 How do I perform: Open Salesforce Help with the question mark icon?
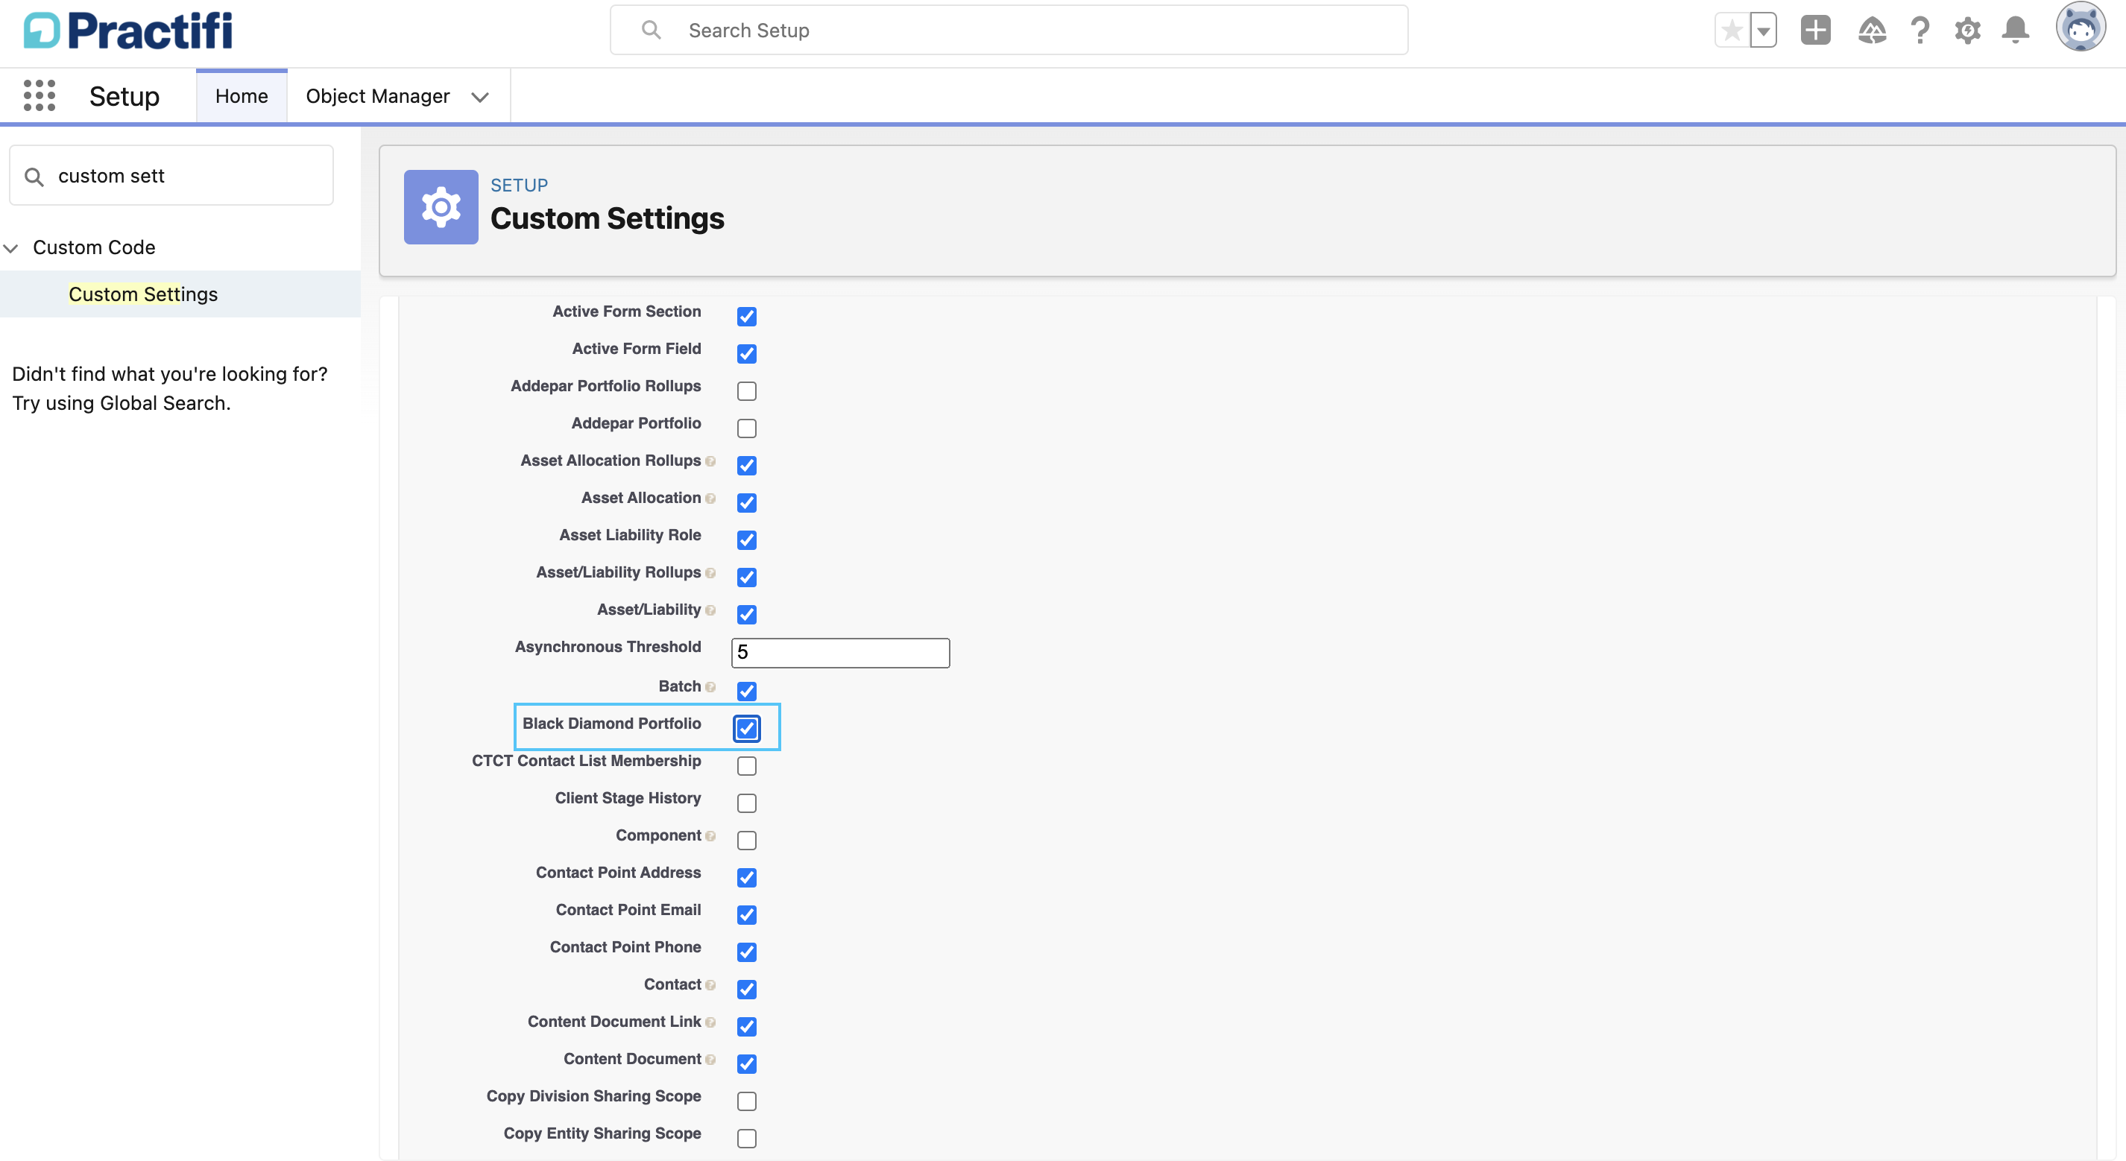point(1920,31)
